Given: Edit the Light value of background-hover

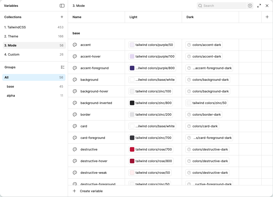Looking at the screenshot, I should [153, 91].
